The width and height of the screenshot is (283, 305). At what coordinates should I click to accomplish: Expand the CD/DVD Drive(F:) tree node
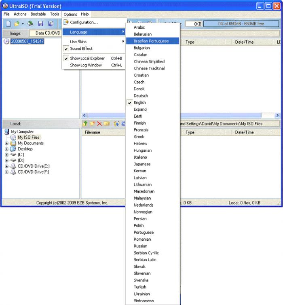pos(6,172)
